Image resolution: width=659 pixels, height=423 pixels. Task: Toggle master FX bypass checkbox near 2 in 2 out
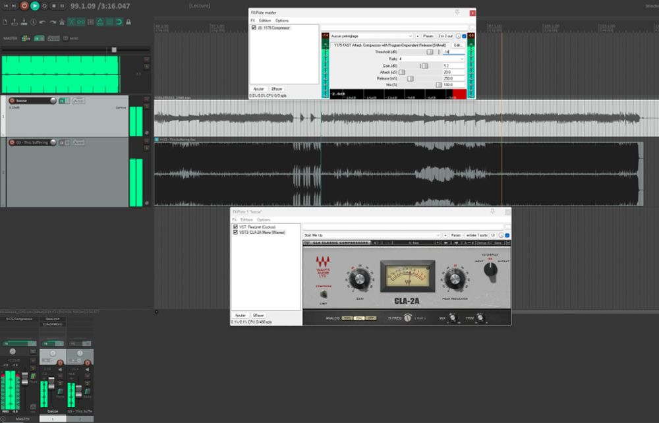465,36
